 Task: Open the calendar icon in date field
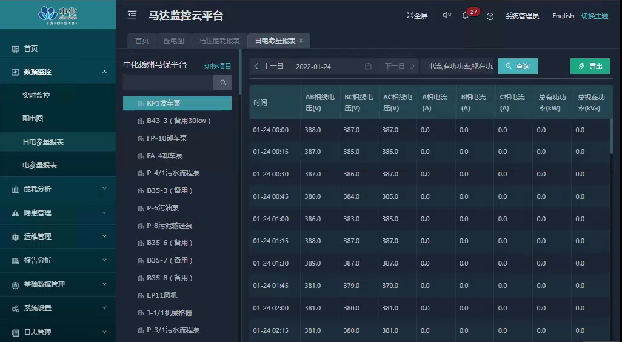point(368,66)
